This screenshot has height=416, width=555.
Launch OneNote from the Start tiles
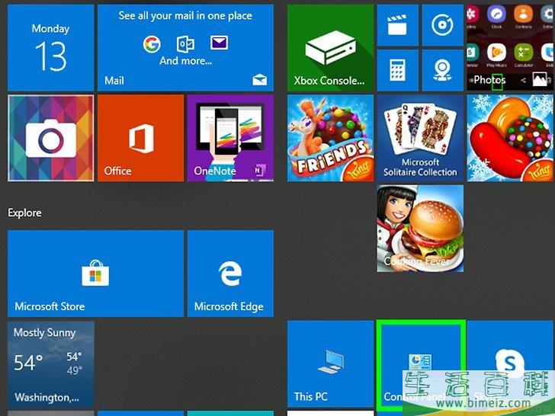coord(229,138)
